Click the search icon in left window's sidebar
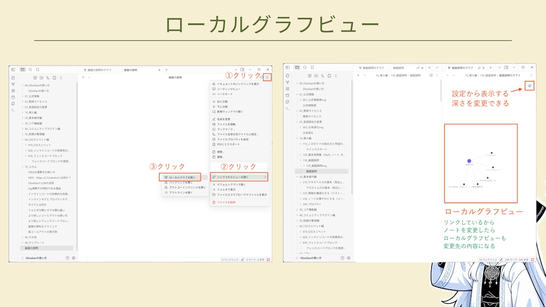The height and width of the screenshot is (307, 546). 30,69
